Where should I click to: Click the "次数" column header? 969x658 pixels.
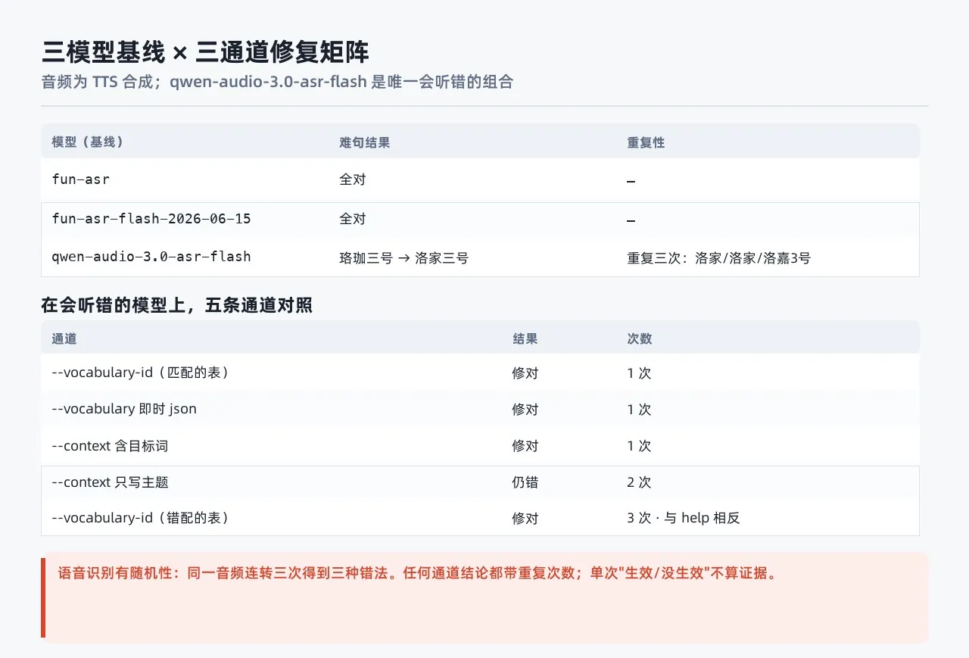tap(640, 339)
